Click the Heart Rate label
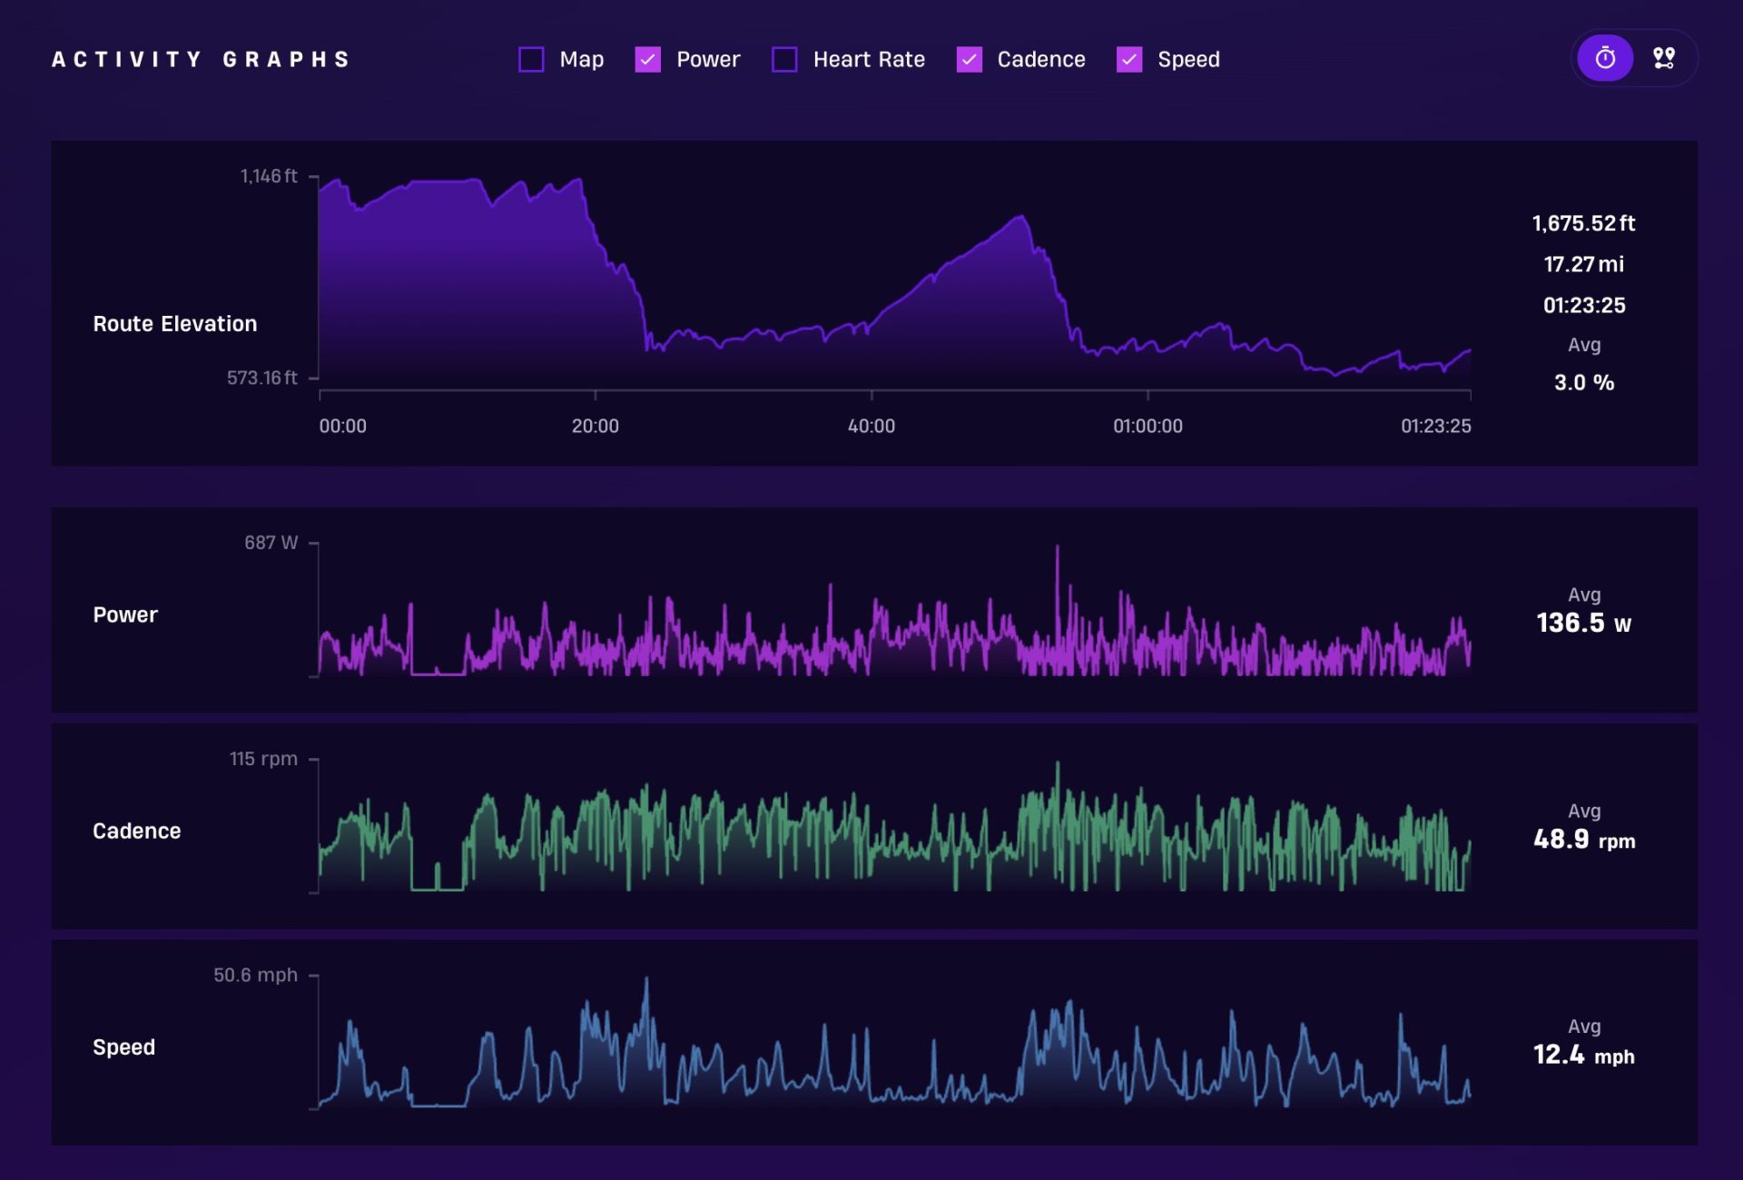 coord(869,60)
